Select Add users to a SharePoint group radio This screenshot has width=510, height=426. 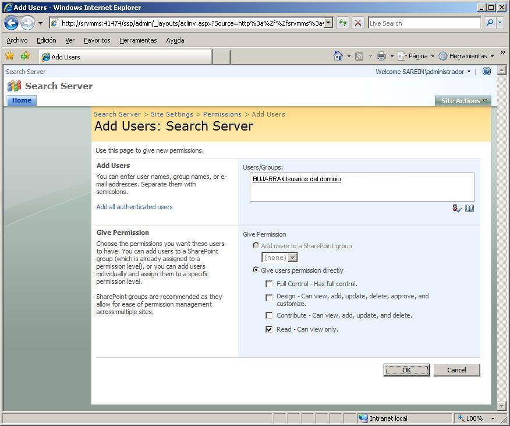click(256, 245)
